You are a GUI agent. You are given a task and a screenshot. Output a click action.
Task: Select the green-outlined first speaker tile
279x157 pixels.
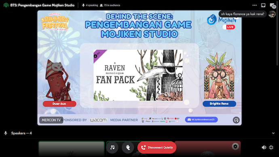point(72,149)
